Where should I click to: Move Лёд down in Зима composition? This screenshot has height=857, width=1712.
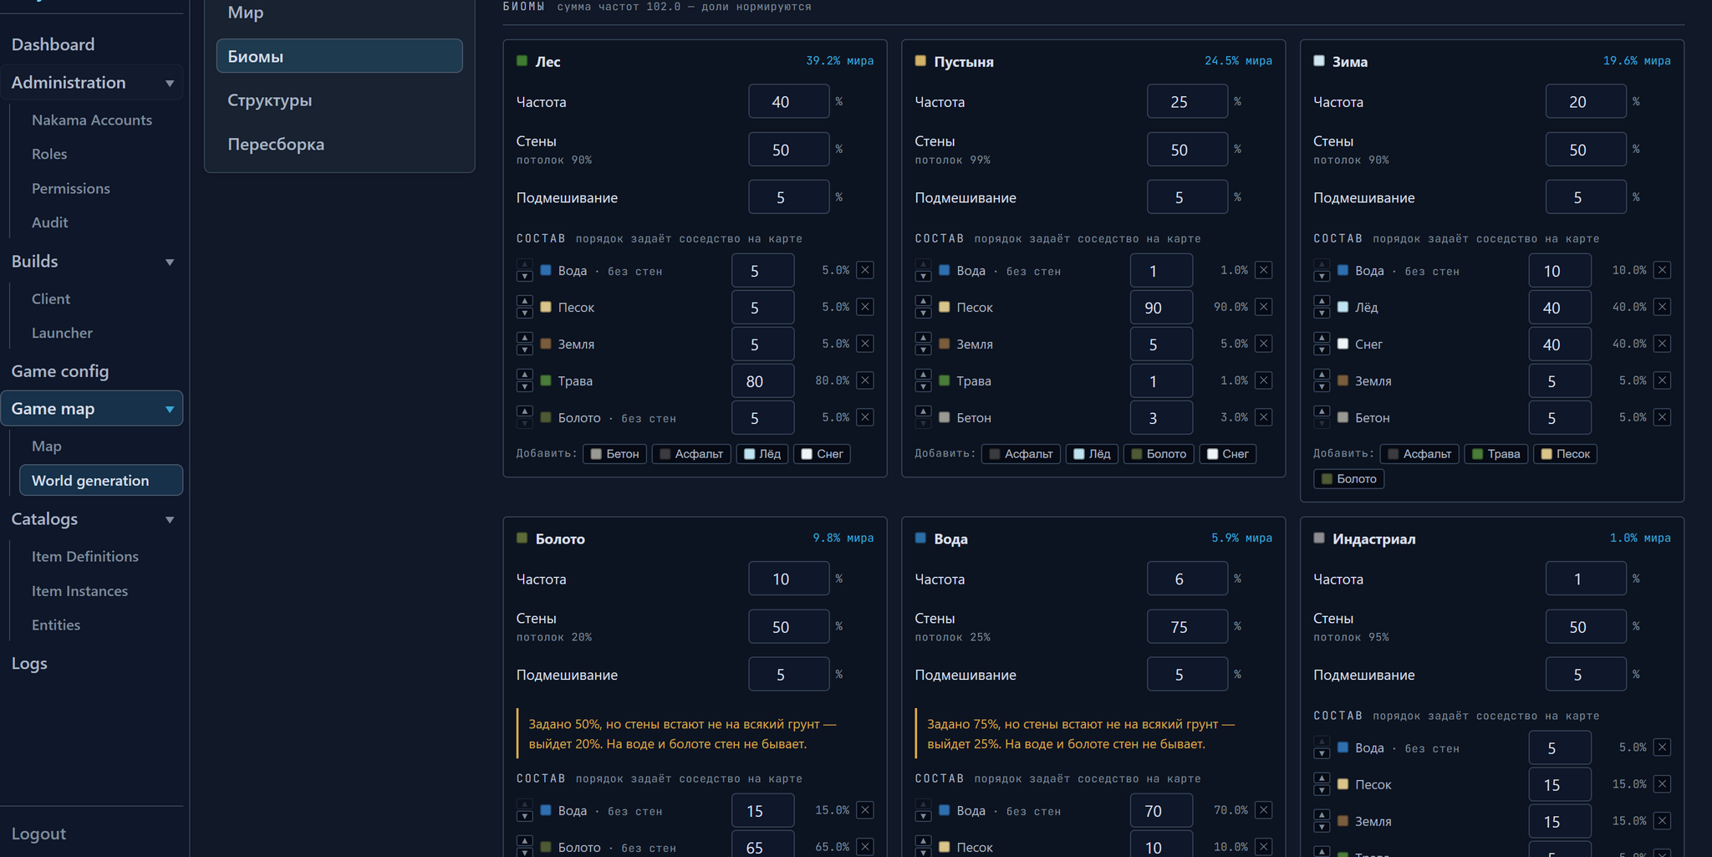[x=1322, y=314]
